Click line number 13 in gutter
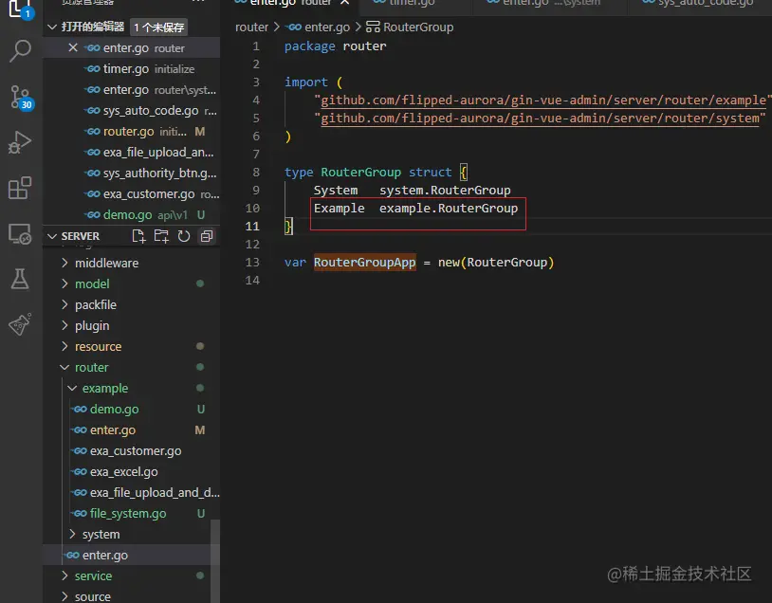The height and width of the screenshot is (603, 772). tap(252, 263)
